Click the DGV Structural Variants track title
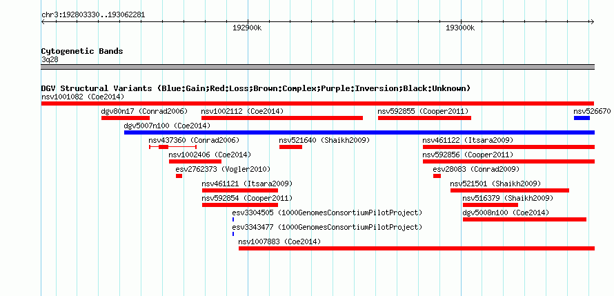 click(x=256, y=88)
